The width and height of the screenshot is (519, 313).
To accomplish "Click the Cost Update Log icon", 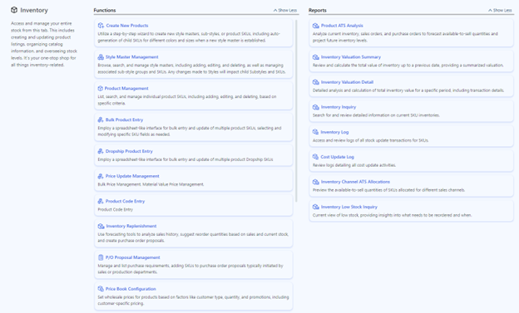I will [315, 157].
